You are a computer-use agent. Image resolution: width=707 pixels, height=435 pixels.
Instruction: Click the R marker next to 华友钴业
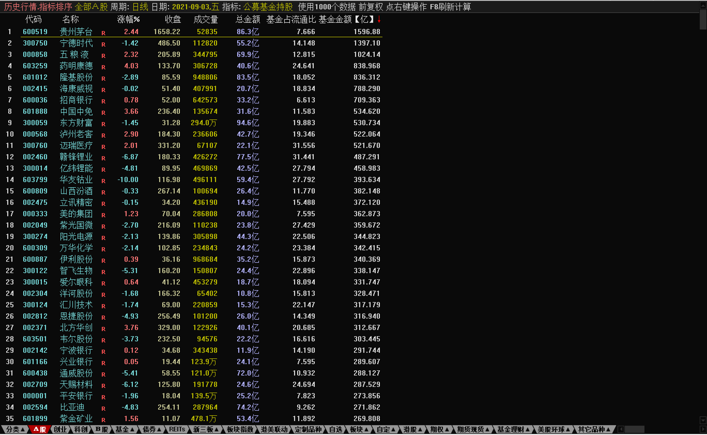pyautogui.click(x=103, y=181)
